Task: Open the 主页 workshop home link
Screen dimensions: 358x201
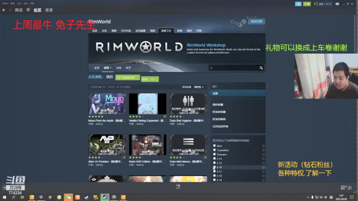Action: pyautogui.click(x=97, y=68)
